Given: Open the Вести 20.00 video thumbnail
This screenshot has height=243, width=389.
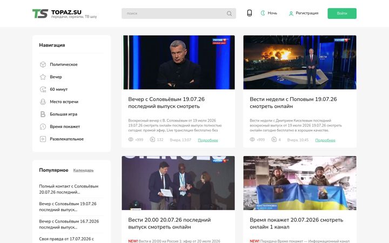Looking at the screenshot, I should 178,183.
